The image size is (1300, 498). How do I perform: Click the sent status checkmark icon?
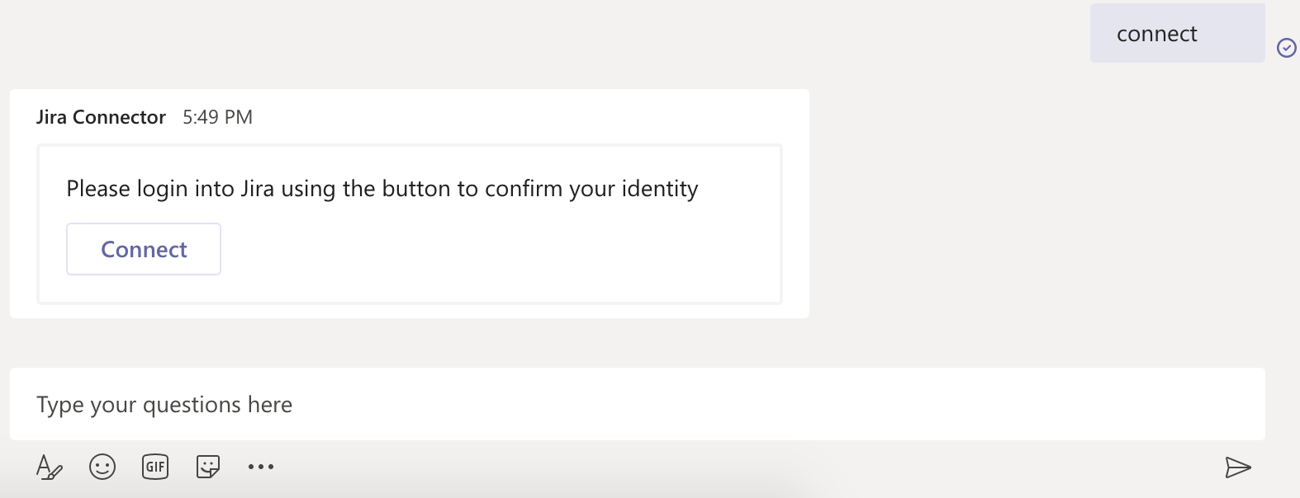point(1286,48)
